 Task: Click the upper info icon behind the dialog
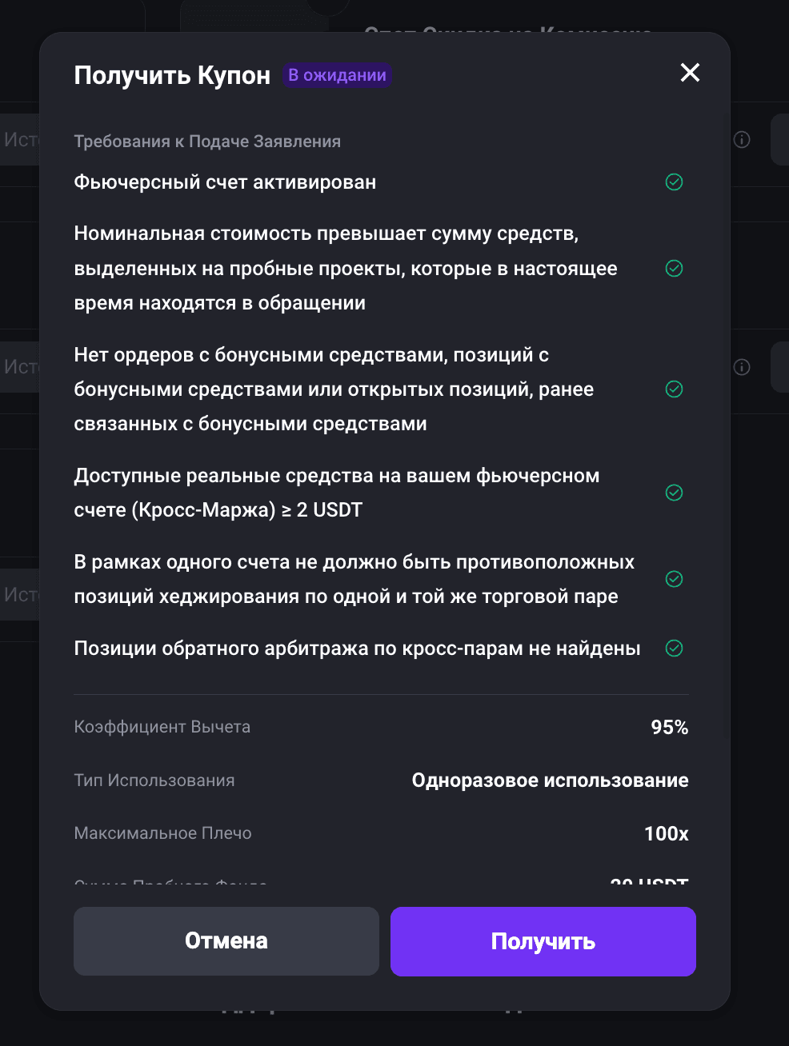click(x=742, y=140)
